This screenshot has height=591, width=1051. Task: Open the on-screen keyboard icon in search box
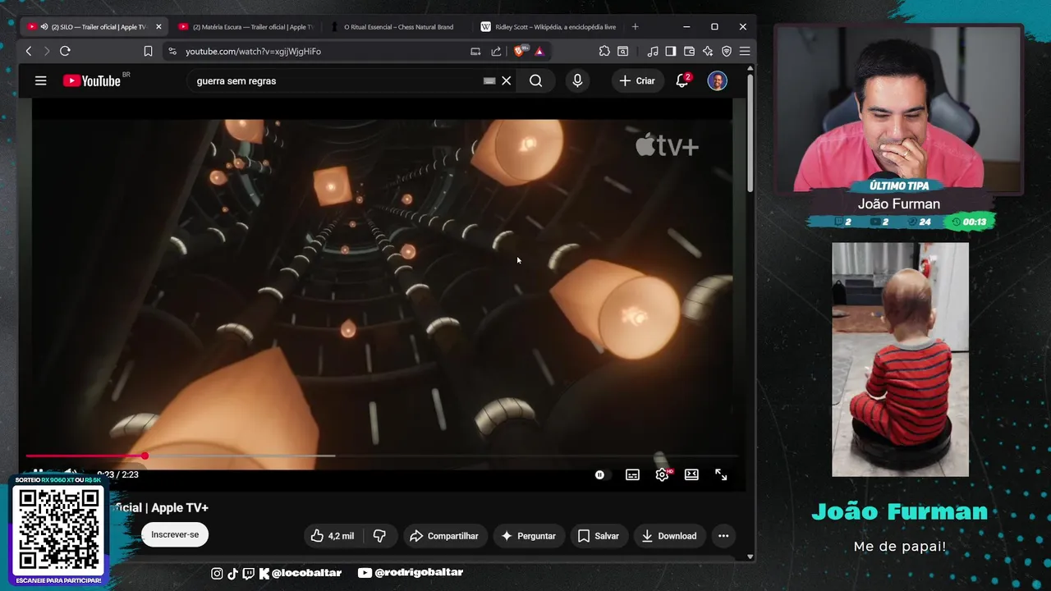point(489,80)
